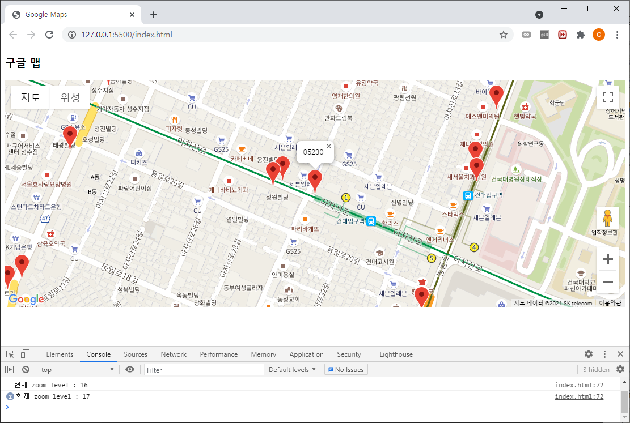Open console settings gear beside 3 hidden
Image resolution: width=630 pixels, height=423 pixels.
[x=620, y=369]
